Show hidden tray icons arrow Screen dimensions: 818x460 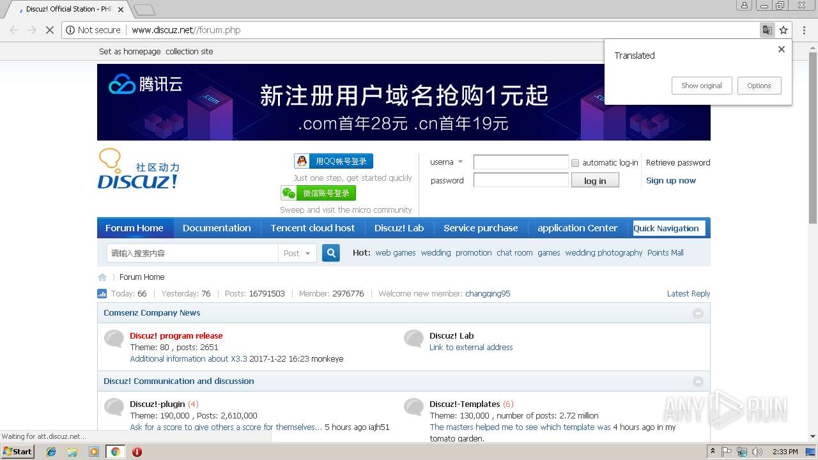713,452
